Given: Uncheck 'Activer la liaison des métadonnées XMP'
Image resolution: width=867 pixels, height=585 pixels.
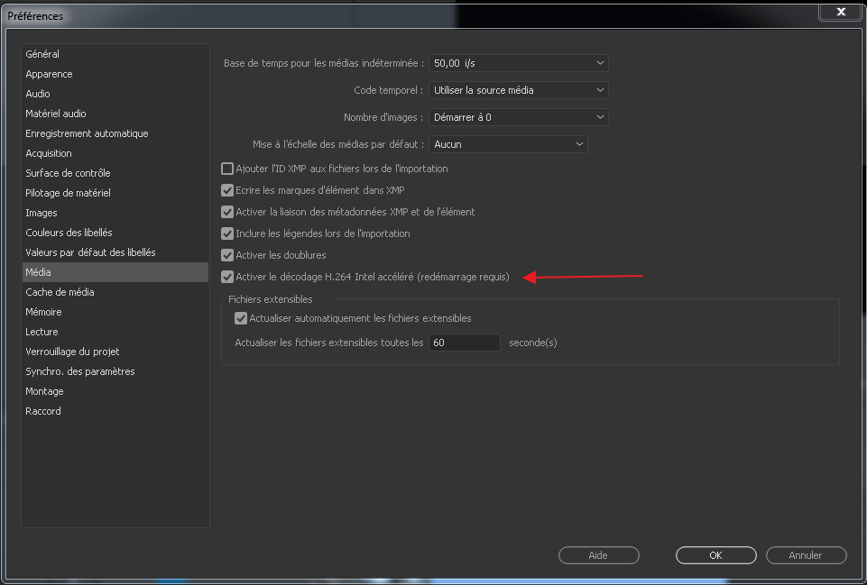Looking at the screenshot, I should (x=227, y=212).
